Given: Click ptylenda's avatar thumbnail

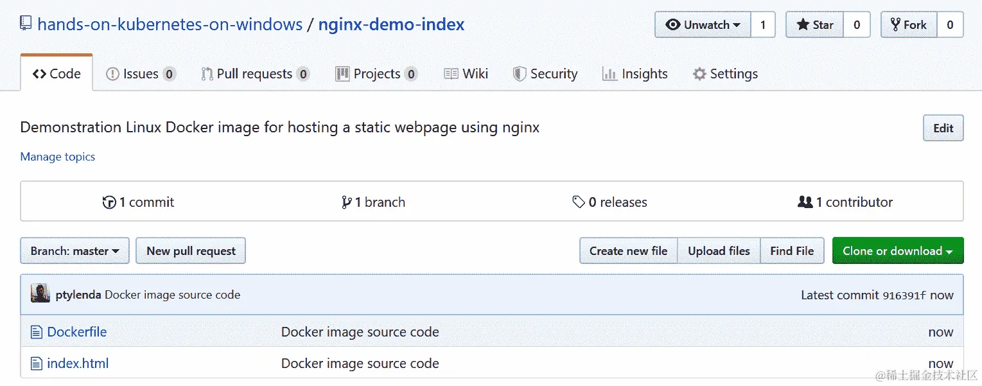Looking at the screenshot, I should [40, 295].
